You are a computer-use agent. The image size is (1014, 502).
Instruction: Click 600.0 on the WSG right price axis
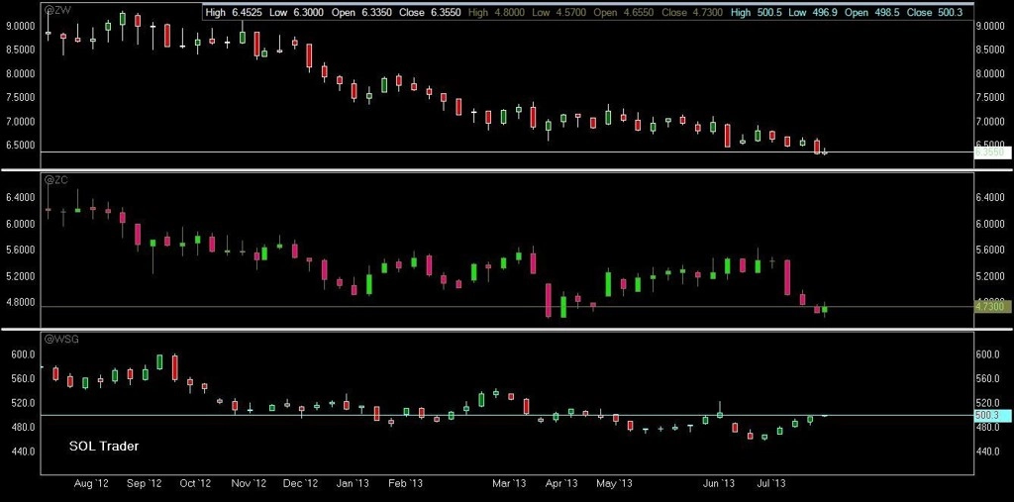click(x=988, y=354)
